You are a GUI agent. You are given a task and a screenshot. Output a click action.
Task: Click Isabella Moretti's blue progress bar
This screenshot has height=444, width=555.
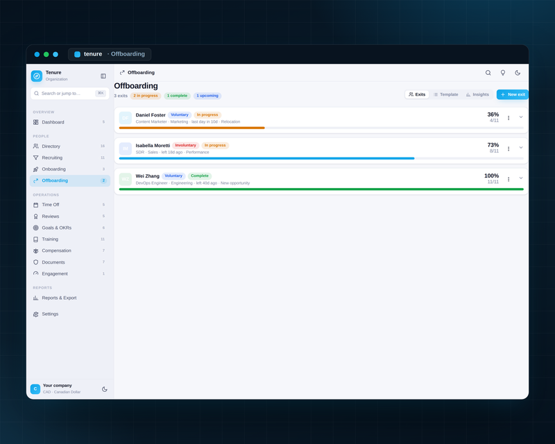(266, 158)
